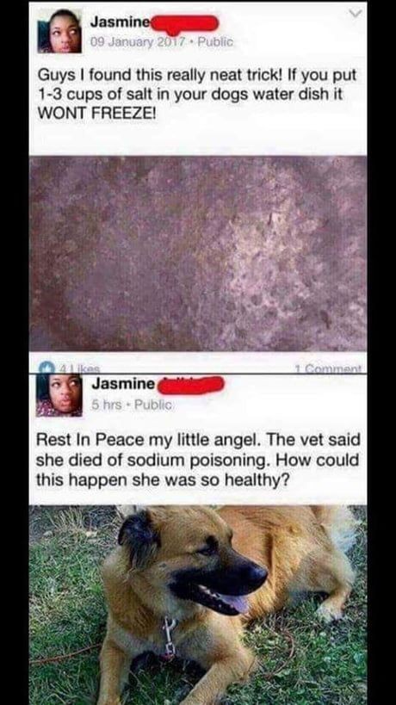Open the 5 hrs timestamp link
The width and height of the screenshot is (396, 705).
tap(107, 405)
